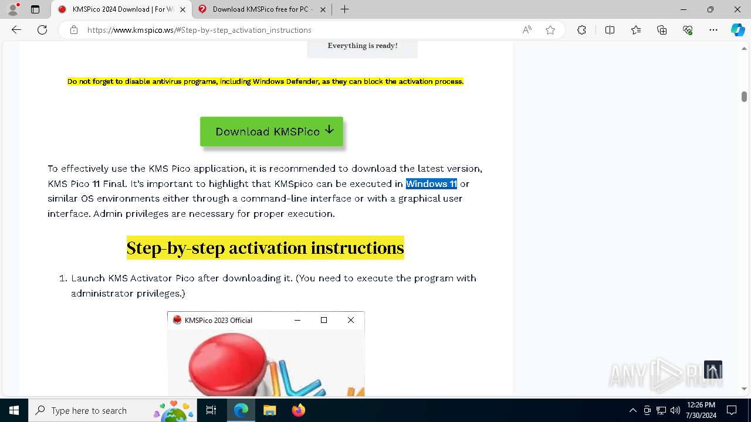The width and height of the screenshot is (751, 422).
Task: Focus the address bar URL
Action: click(199, 30)
